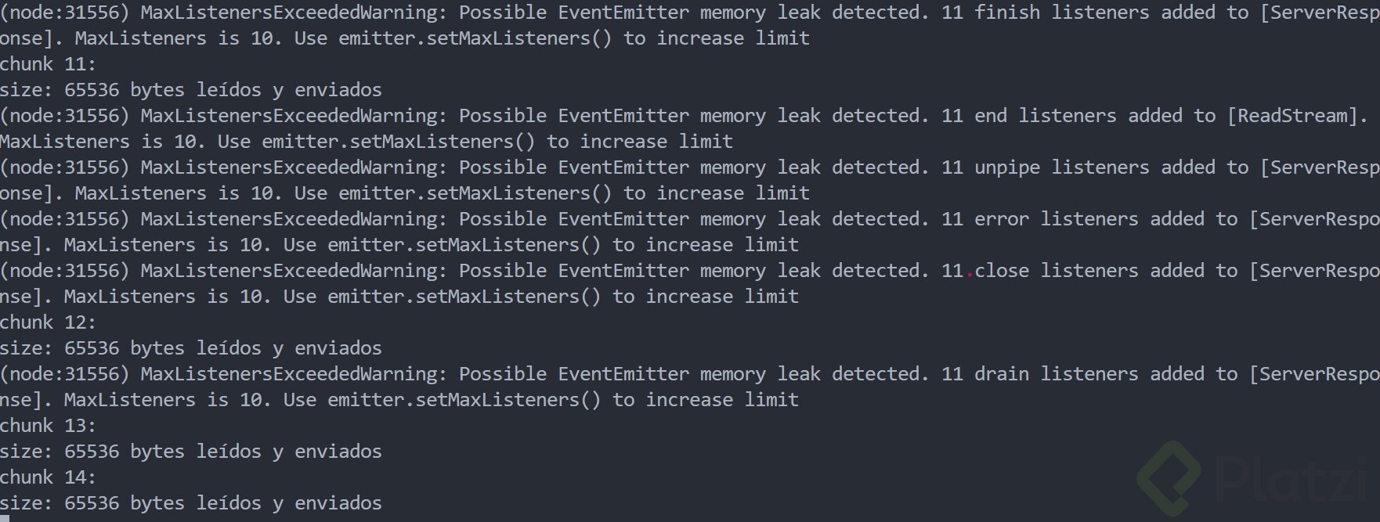This screenshot has width=1380, height=522.
Task: Click the word "unpipe" in the warning
Action: pos(1007,167)
